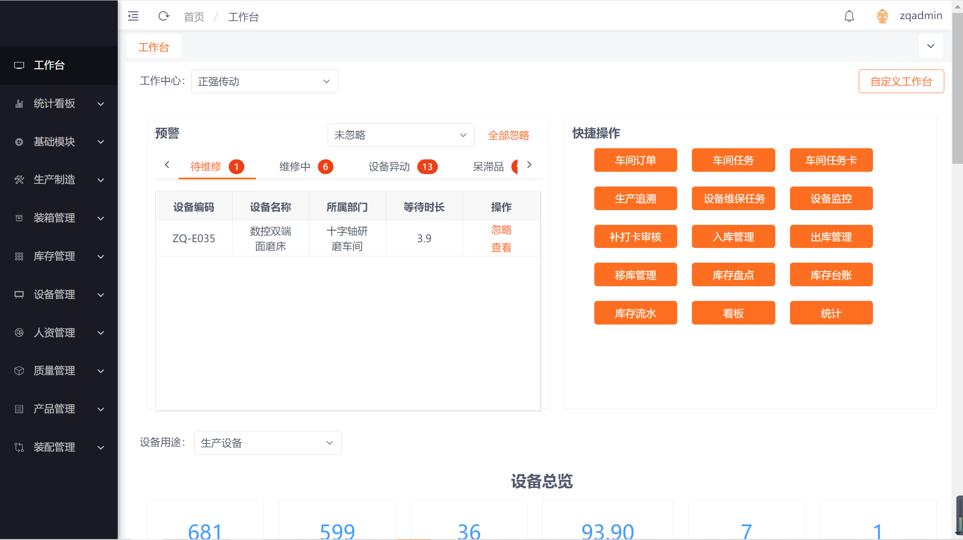963x540 pixels.
Task: Click the 统计看板 bar chart icon
Action: pos(19,104)
